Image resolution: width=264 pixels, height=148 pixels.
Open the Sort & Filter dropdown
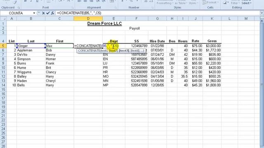pos(235,2)
